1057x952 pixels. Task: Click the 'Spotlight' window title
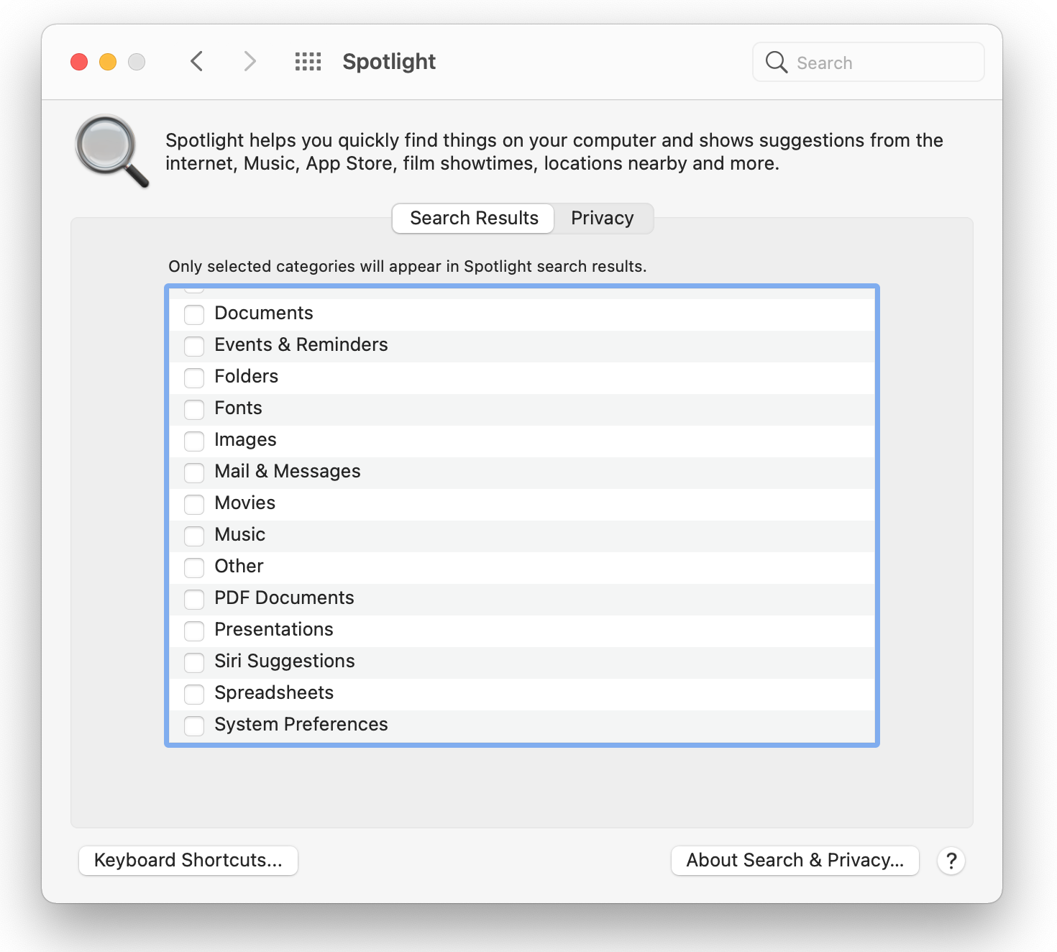[x=389, y=62]
